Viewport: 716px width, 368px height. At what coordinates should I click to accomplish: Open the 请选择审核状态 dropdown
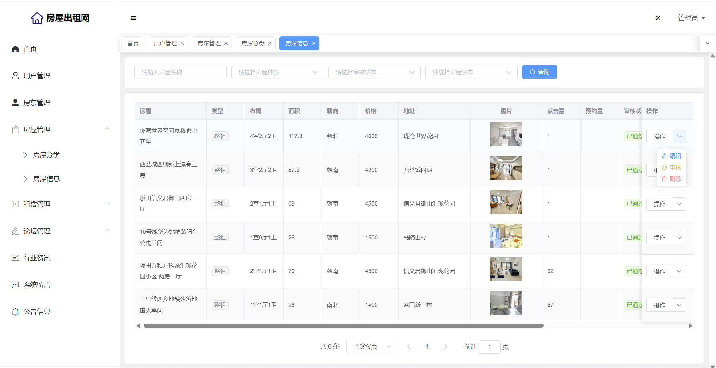coord(374,72)
